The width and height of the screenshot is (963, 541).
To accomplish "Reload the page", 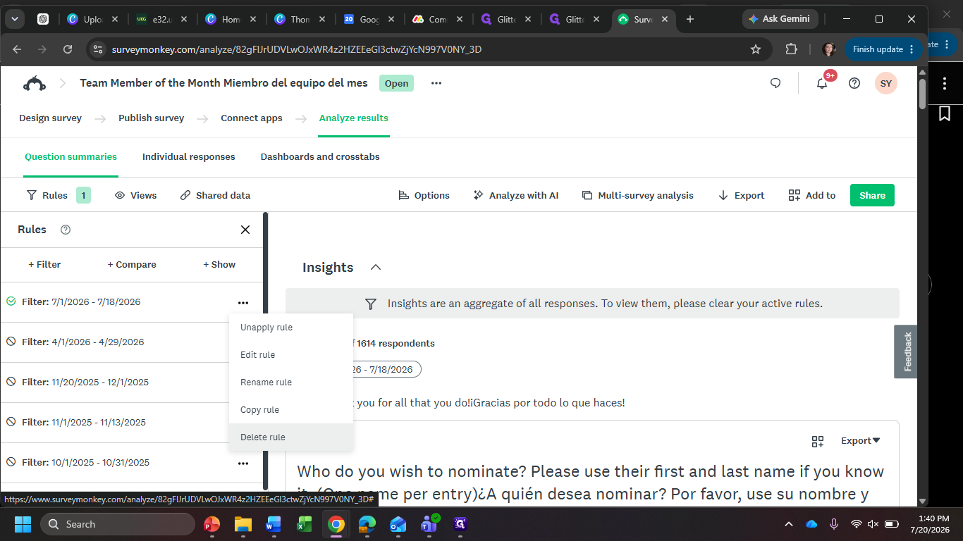I will [x=68, y=49].
